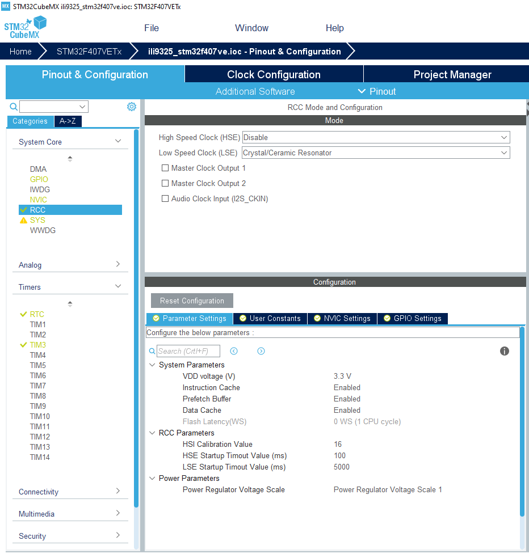Screen dimensions: 529x558
Task: Open the gear settings icon
Action: (132, 107)
